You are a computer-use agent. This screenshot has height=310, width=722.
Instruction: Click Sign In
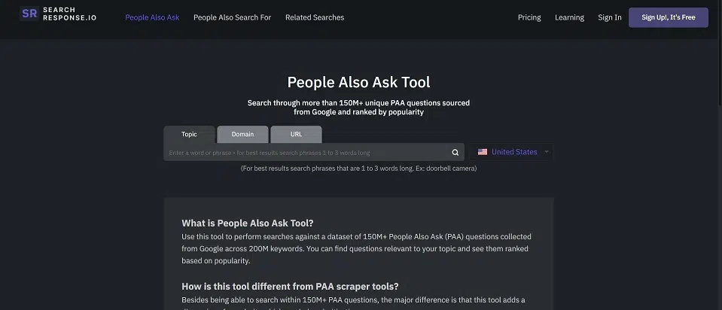[610, 17]
